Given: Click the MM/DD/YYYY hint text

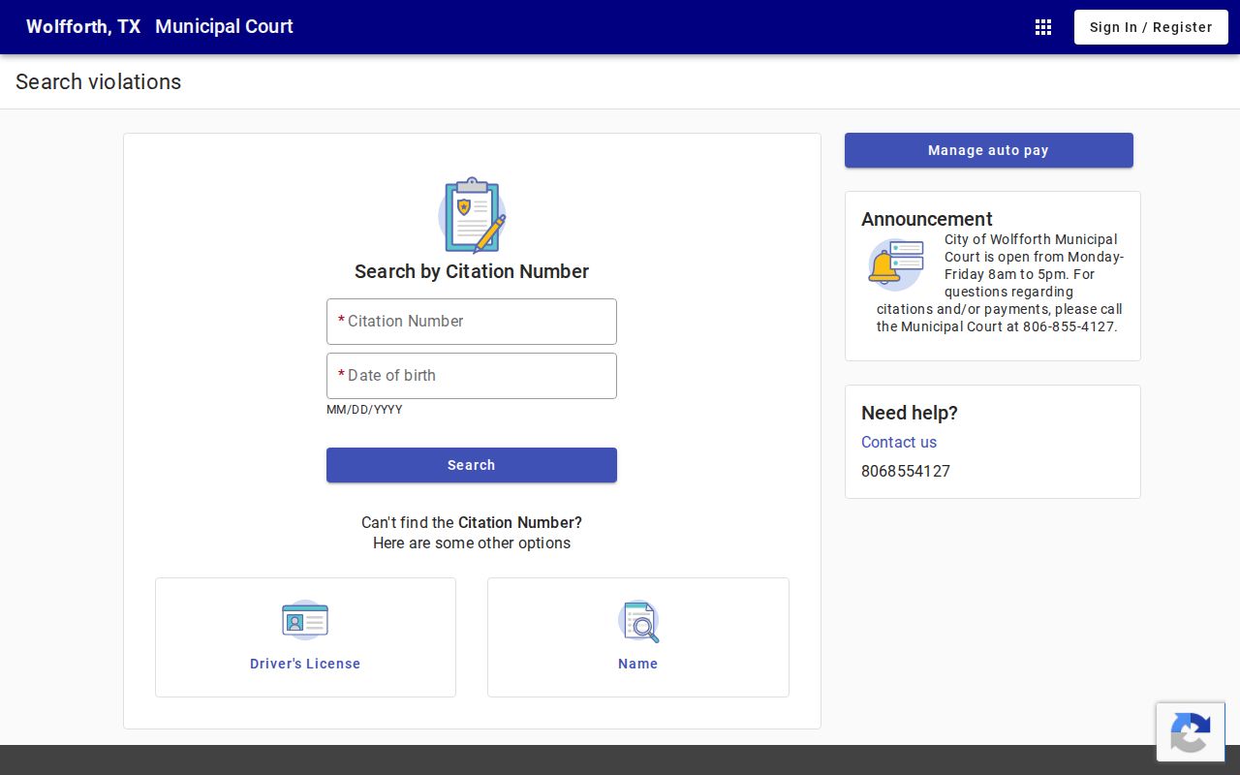Looking at the screenshot, I should 364,410.
